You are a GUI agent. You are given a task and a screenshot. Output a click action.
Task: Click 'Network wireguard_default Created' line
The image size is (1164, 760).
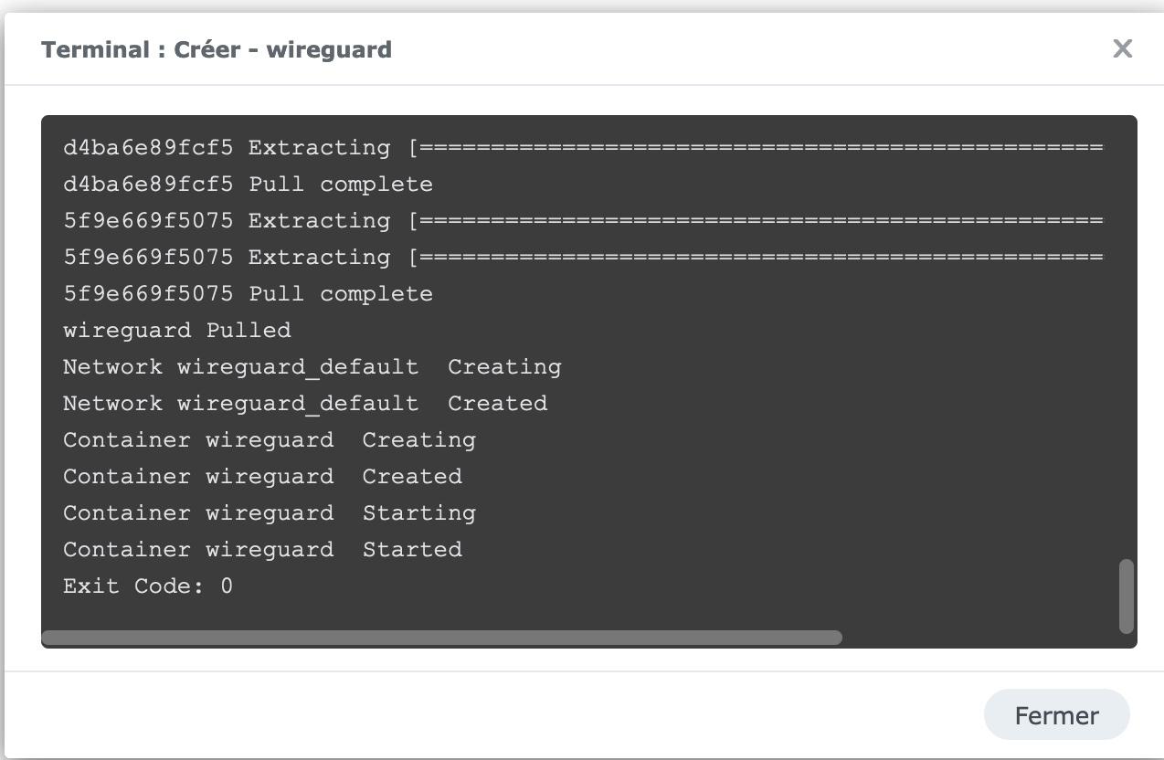pos(305,404)
